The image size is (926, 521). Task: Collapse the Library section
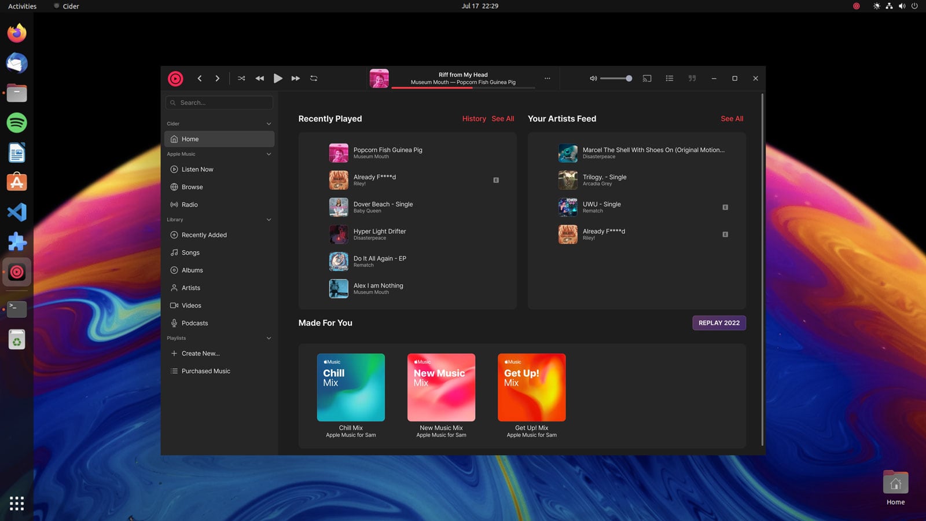pyautogui.click(x=269, y=219)
